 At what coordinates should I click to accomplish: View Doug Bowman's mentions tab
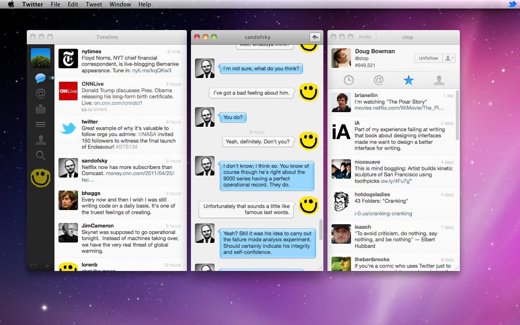(x=379, y=80)
